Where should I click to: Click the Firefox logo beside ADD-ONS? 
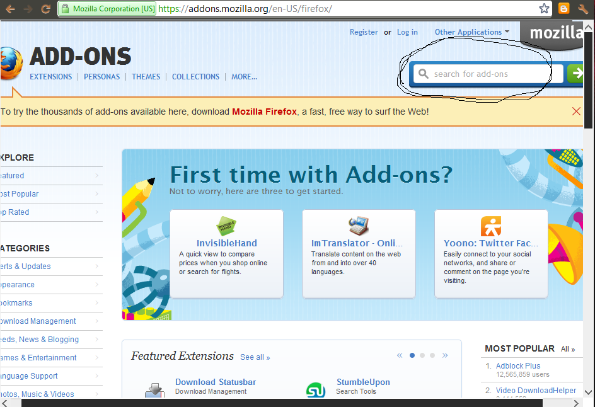(x=11, y=63)
